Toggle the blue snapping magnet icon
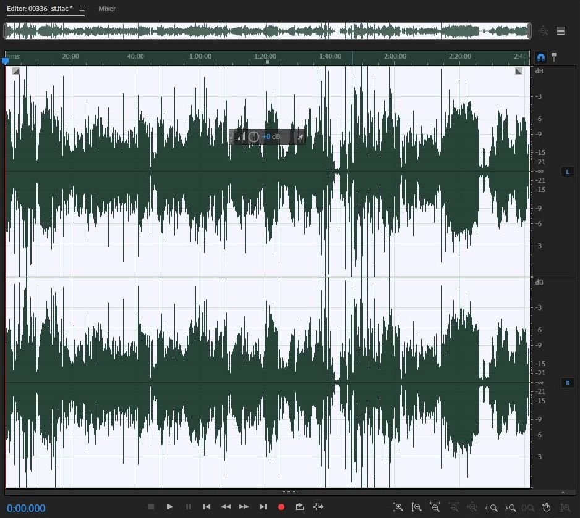The height and width of the screenshot is (518, 580). point(541,57)
